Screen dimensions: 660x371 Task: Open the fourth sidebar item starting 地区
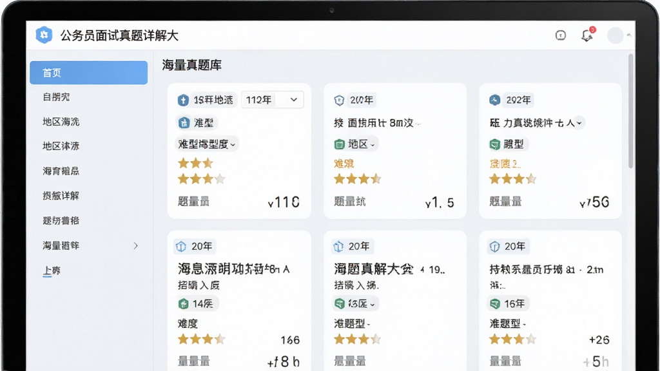[61, 146]
